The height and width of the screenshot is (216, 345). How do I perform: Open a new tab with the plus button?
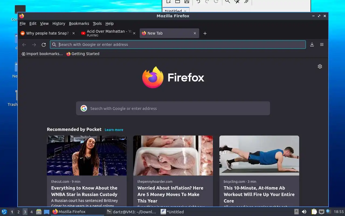205,33
